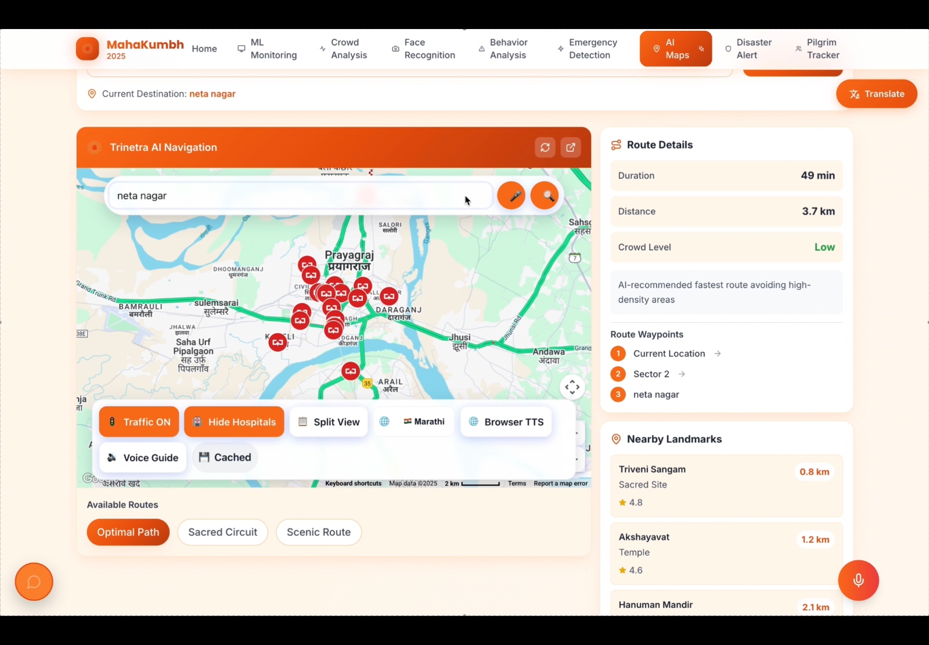The image size is (929, 645).
Task: Click the neta nagar destination link
Action: pyautogui.click(x=213, y=93)
